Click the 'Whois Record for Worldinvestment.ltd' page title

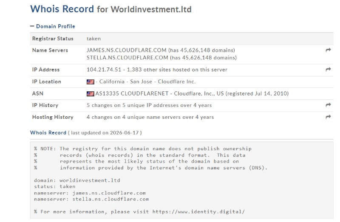[x=111, y=9]
